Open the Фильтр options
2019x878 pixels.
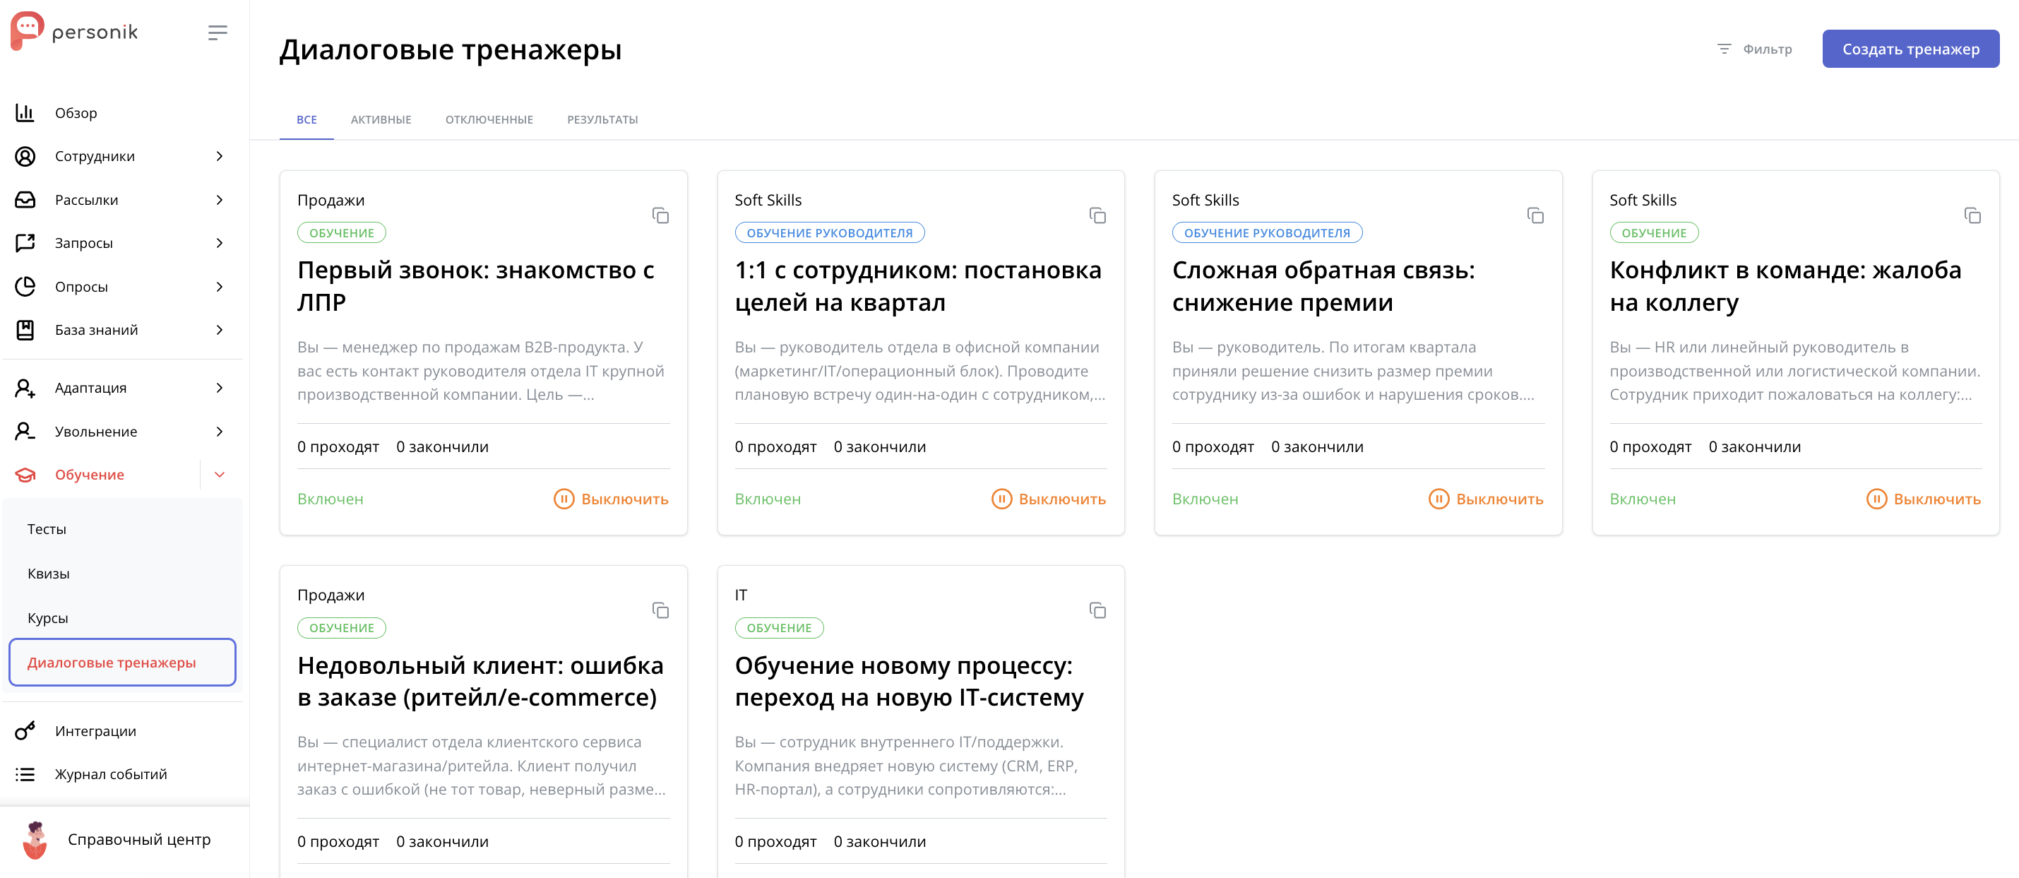click(x=1754, y=49)
